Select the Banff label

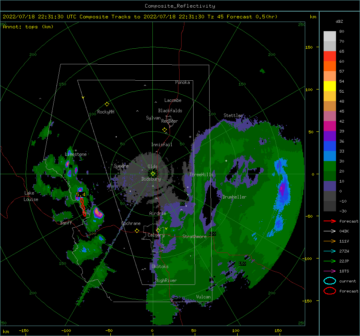(x=66, y=223)
